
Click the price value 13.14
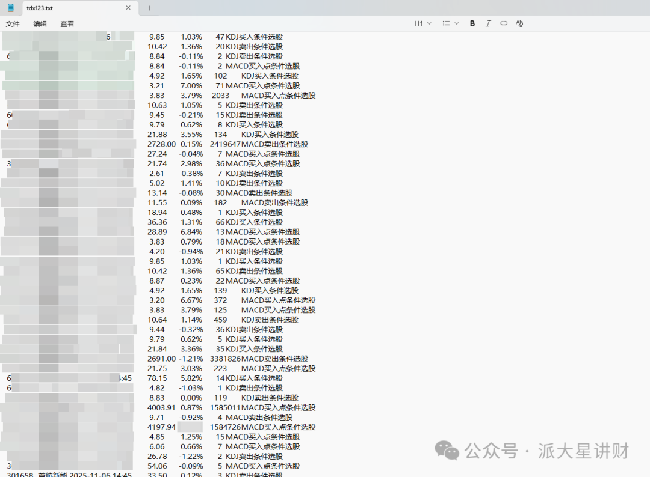point(157,193)
